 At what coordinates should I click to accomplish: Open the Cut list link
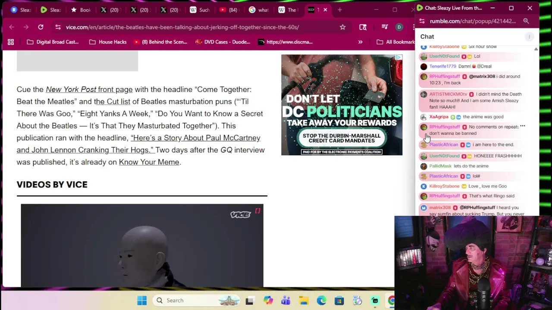pyautogui.click(x=112, y=102)
